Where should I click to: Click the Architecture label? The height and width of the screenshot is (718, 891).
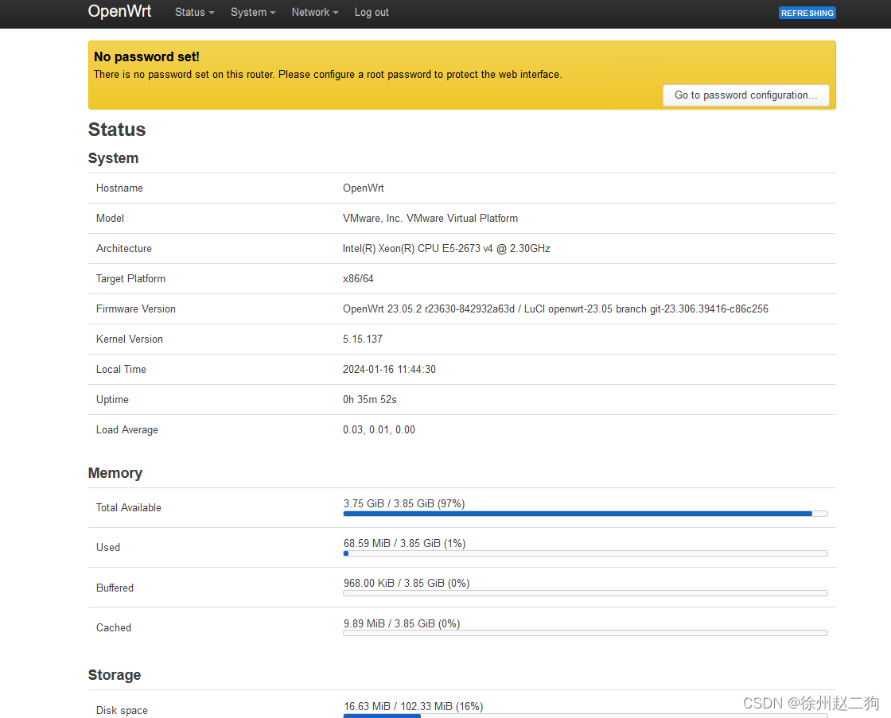click(124, 248)
